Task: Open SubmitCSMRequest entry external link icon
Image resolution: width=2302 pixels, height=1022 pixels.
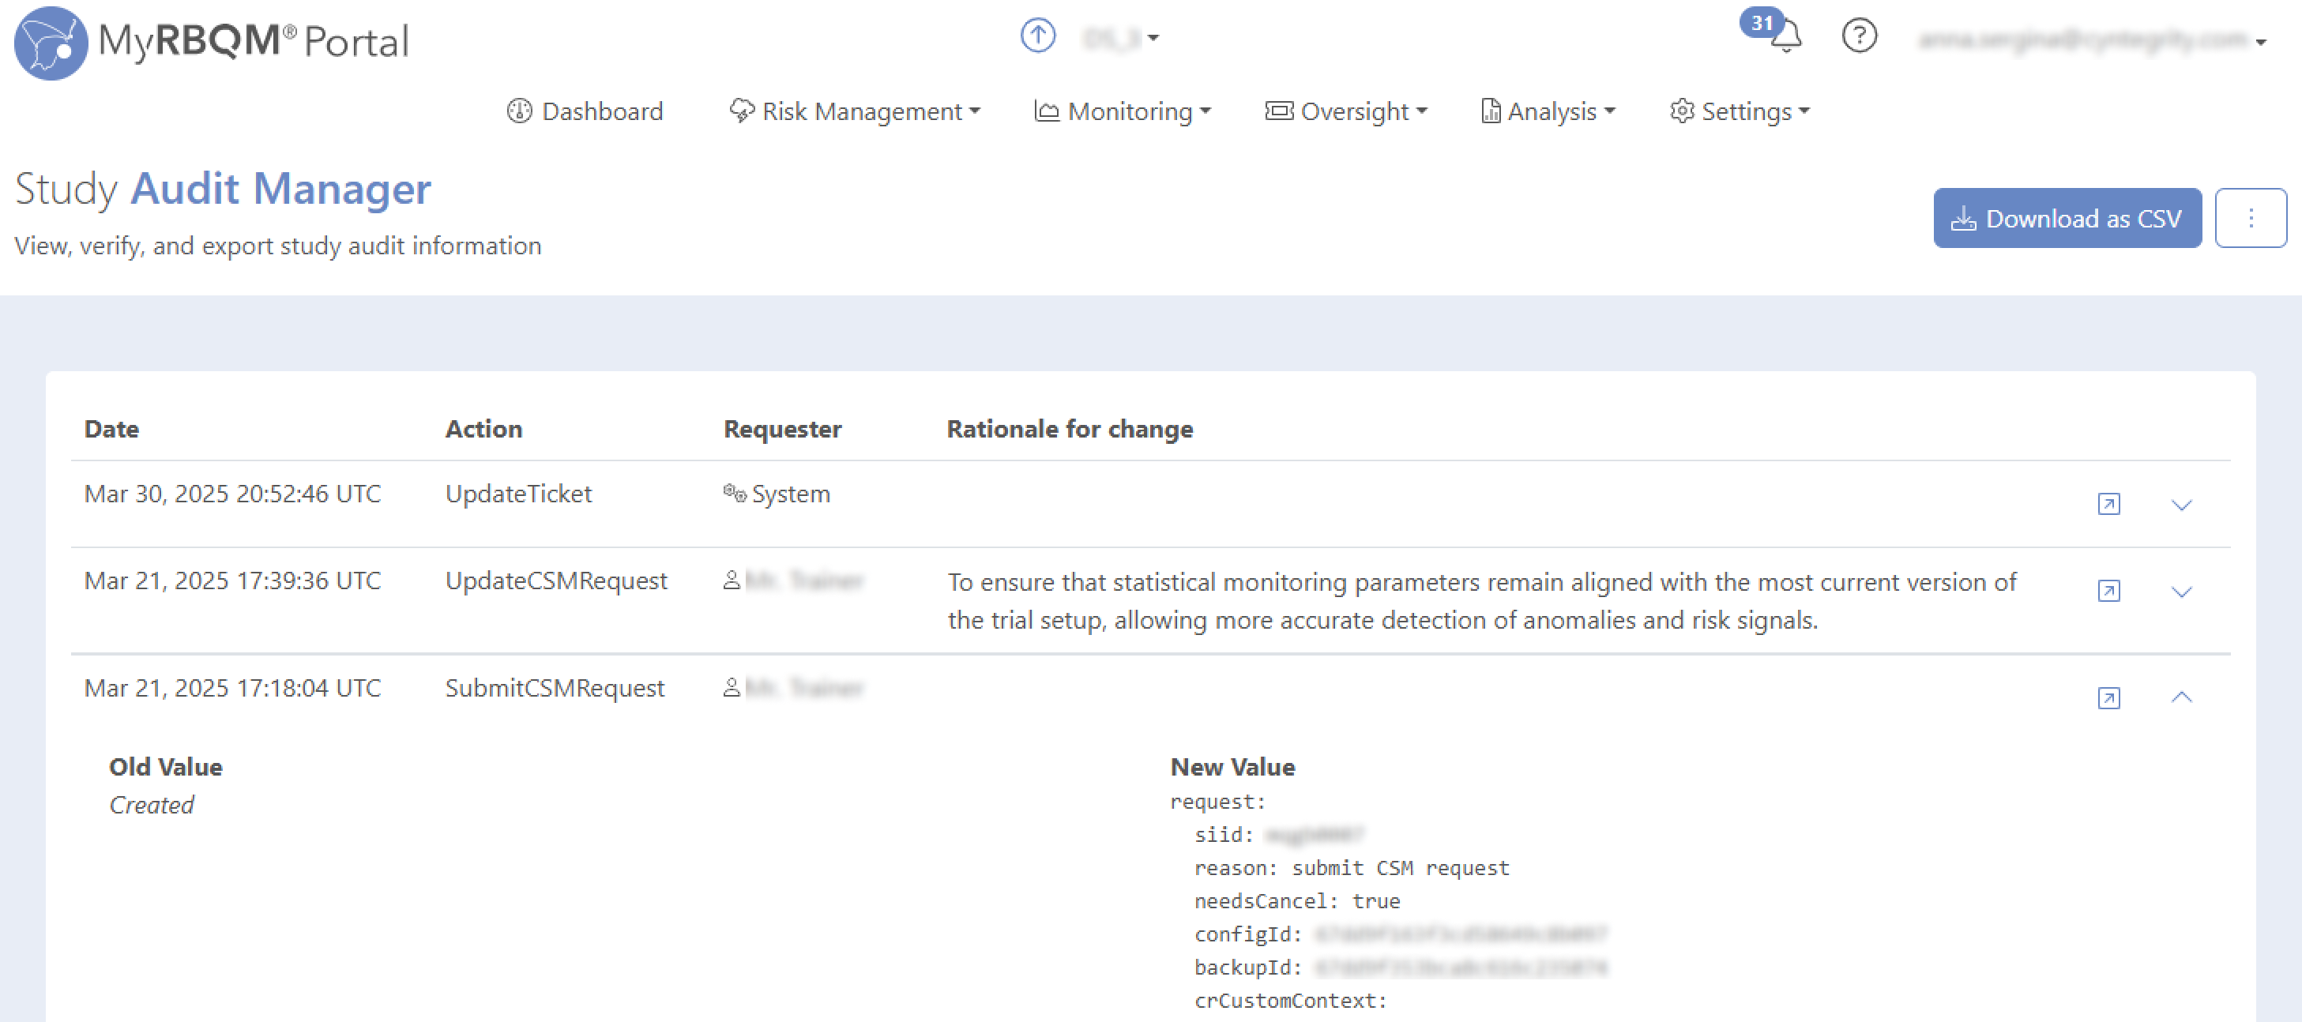Action: 2108,697
